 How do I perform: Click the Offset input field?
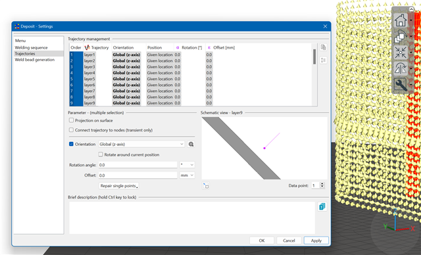click(x=137, y=175)
